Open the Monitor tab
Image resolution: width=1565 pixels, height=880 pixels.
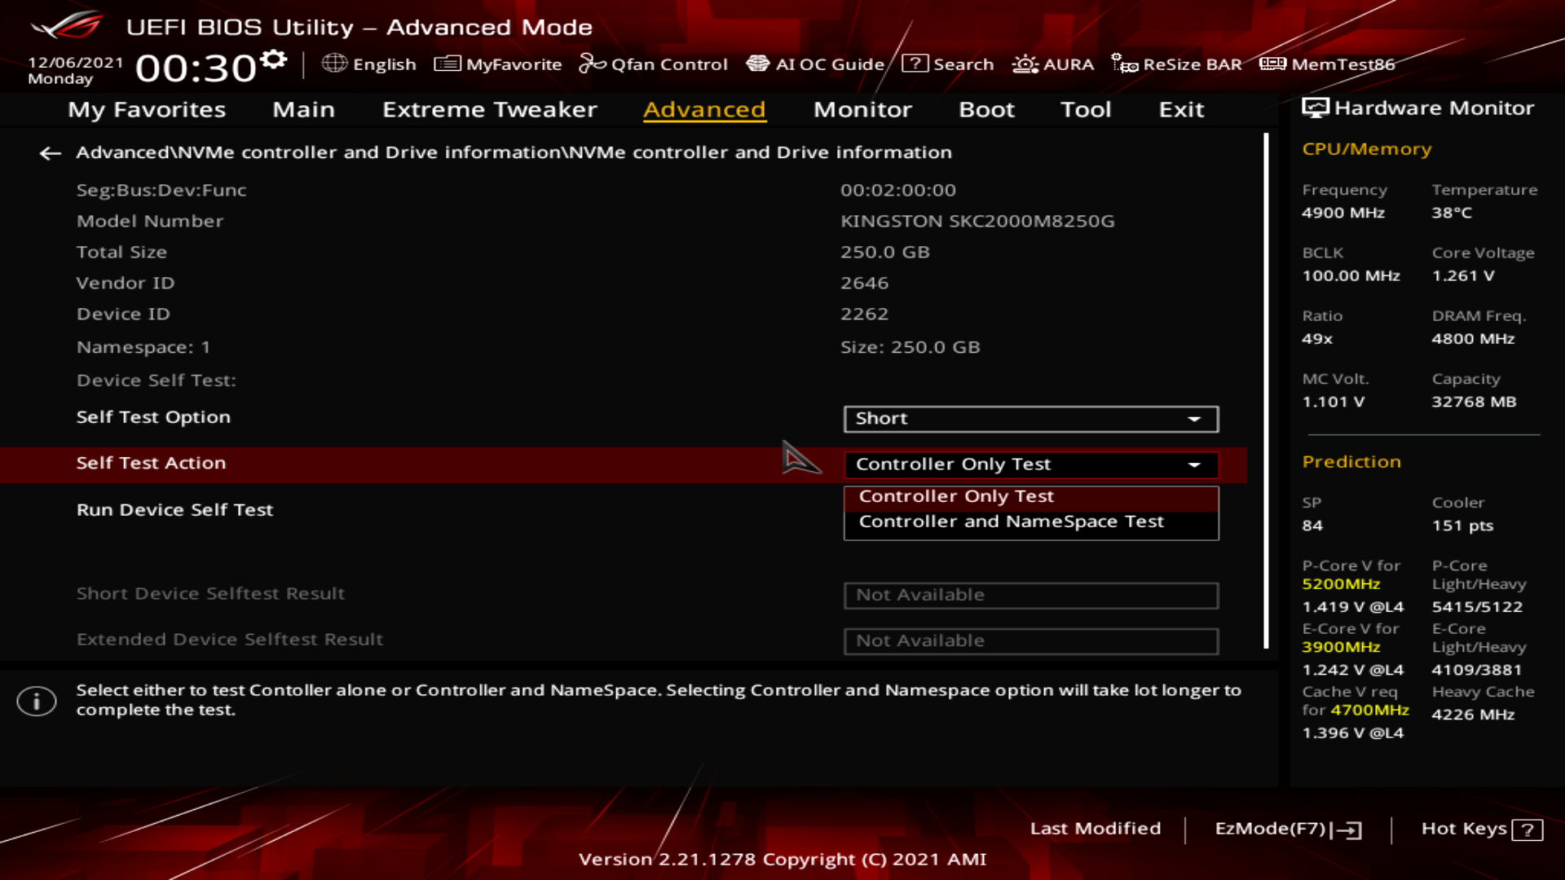(862, 109)
